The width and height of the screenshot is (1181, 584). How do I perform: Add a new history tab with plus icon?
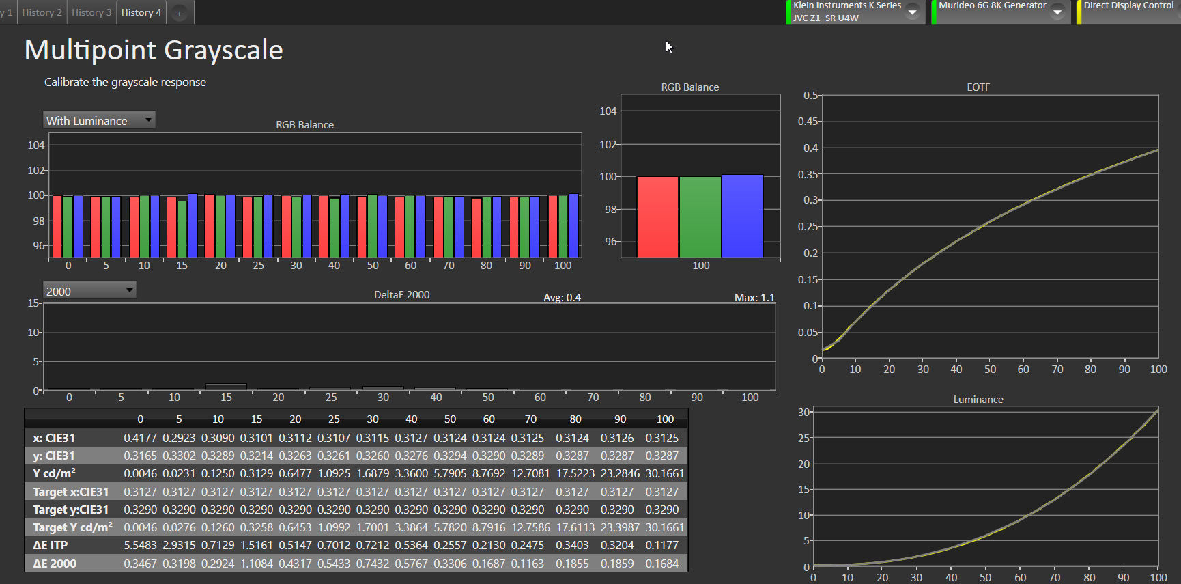click(180, 13)
